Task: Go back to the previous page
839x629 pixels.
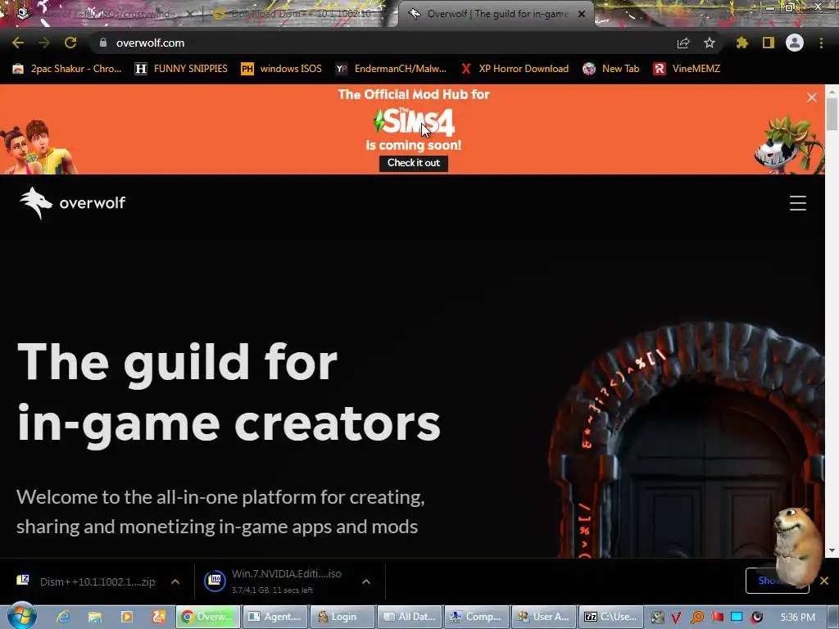Action: (x=18, y=43)
